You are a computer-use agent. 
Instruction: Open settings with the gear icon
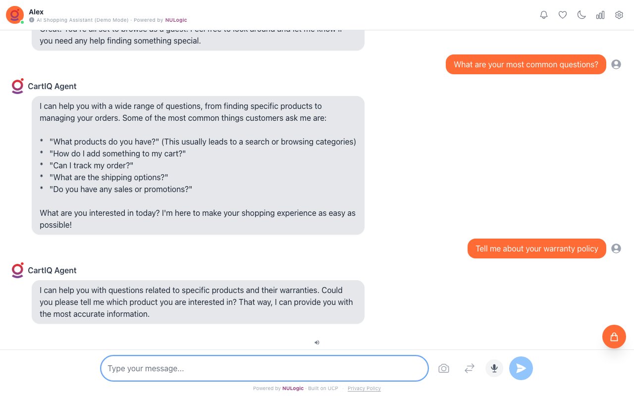tap(619, 15)
